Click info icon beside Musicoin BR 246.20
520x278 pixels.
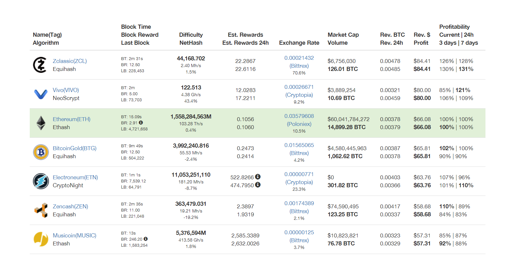(146, 239)
